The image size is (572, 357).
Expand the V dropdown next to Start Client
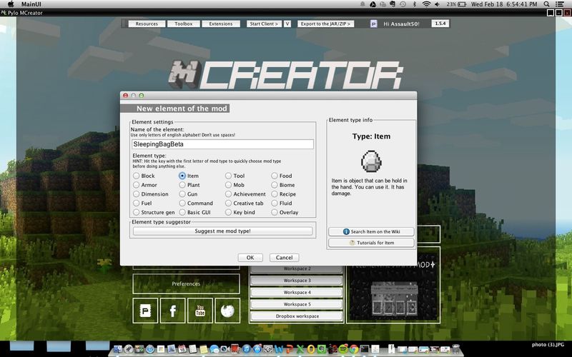(288, 24)
